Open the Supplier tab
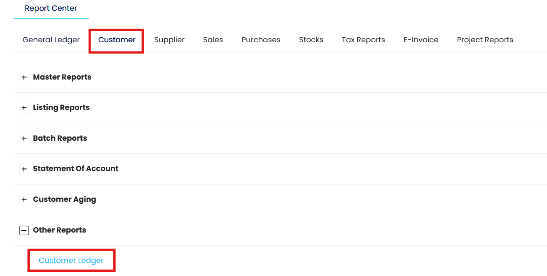This screenshot has height=276, width=547. 169,40
